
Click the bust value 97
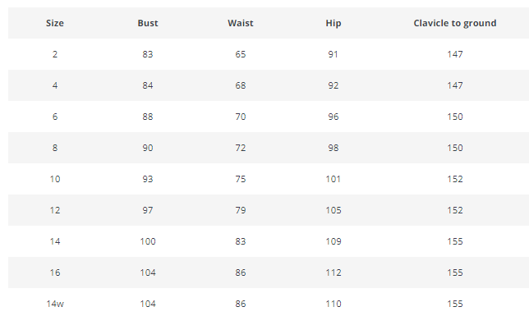147,210
